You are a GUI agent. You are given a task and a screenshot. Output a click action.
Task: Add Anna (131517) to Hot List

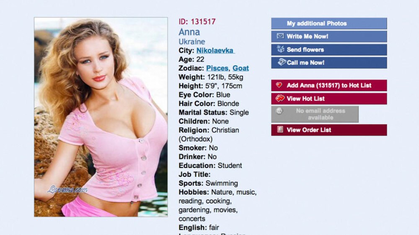click(x=329, y=85)
